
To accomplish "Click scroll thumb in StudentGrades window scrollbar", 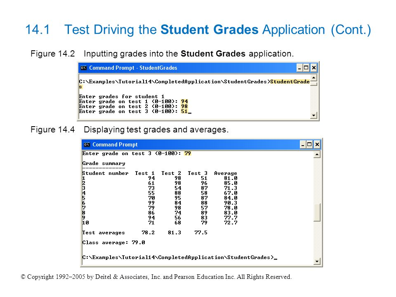I will (313, 84).
